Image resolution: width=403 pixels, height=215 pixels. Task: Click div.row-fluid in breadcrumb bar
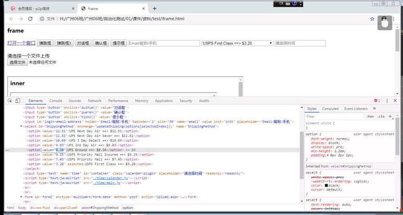[x=40, y=208]
